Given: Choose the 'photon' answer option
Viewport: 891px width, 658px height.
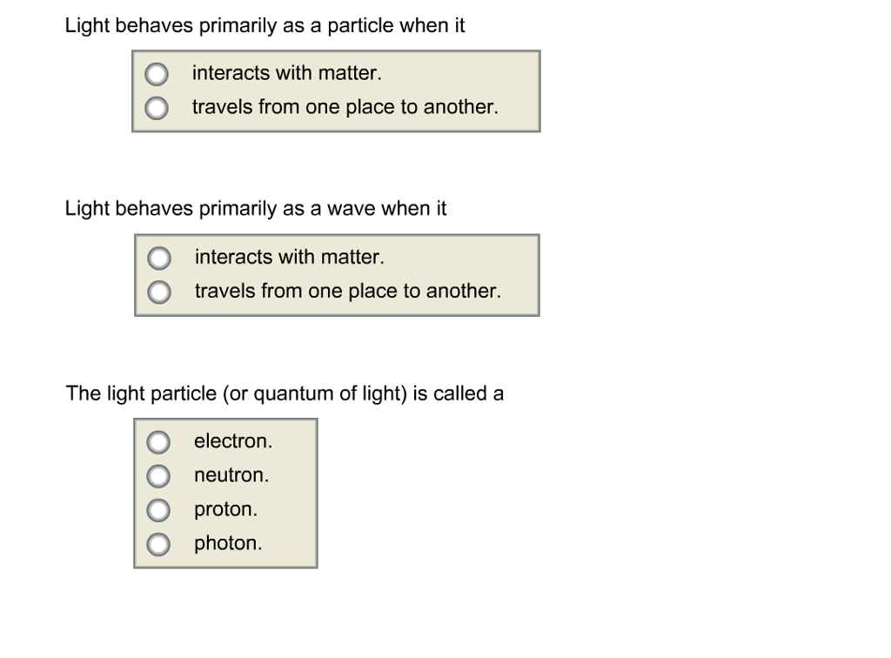Looking at the screenshot, I should pyautogui.click(x=157, y=544).
